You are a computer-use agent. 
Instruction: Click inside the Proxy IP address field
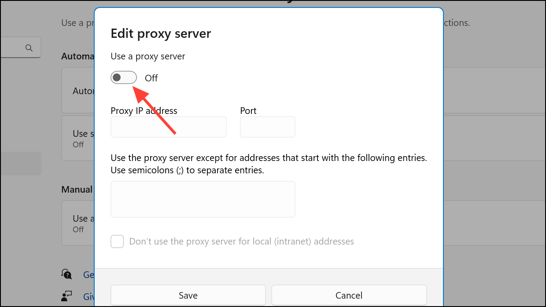pos(168,127)
